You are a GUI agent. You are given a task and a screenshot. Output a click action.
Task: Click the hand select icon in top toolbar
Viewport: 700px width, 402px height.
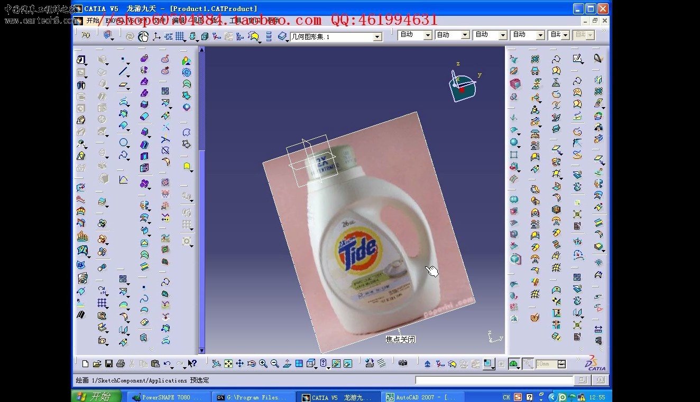click(143, 36)
